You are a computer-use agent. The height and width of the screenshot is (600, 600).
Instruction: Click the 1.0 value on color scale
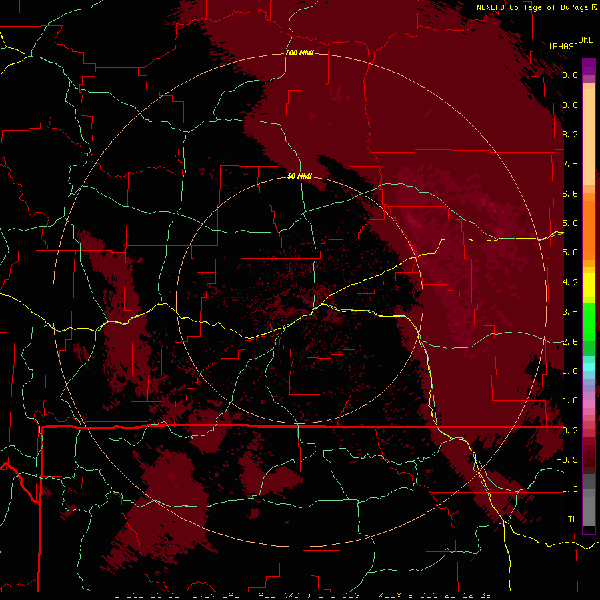570,401
